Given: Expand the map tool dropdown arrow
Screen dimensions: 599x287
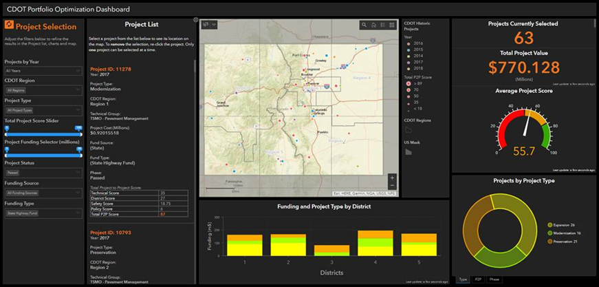Looking at the screenshot, I should pyautogui.click(x=214, y=25).
